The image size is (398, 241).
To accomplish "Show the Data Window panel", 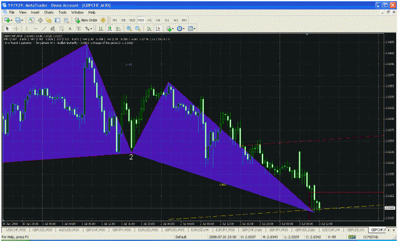I will [40, 20].
